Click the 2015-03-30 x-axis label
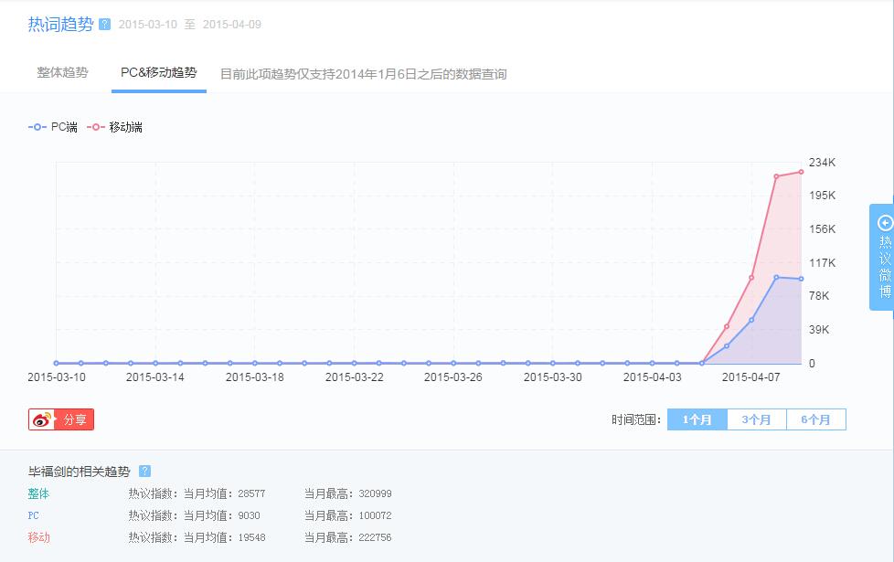Image resolution: width=894 pixels, height=562 pixels. pos(552,377)
